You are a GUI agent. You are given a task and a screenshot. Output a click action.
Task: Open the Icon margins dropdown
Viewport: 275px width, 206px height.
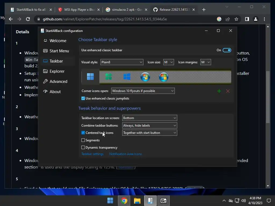pos(205,62)
